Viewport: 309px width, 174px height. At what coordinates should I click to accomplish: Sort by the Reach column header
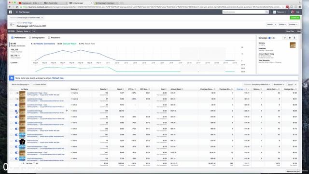[x=120, y=89]
